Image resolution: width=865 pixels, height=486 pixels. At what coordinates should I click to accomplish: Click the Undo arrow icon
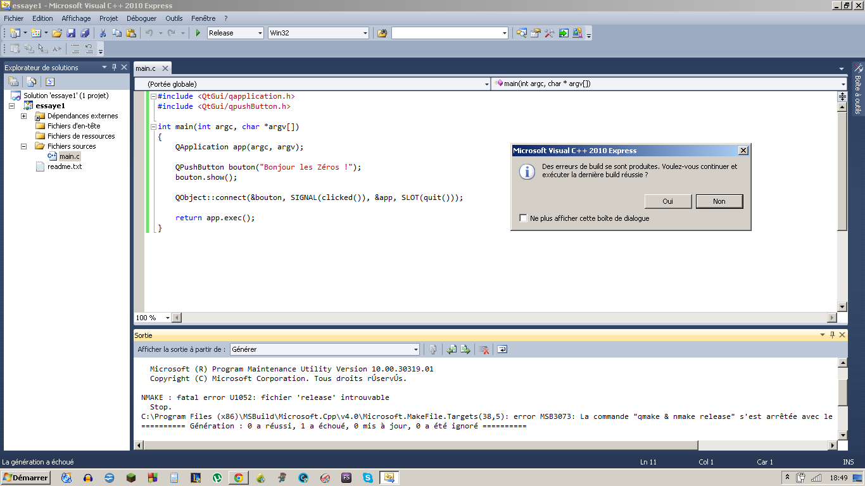[149, 33]
